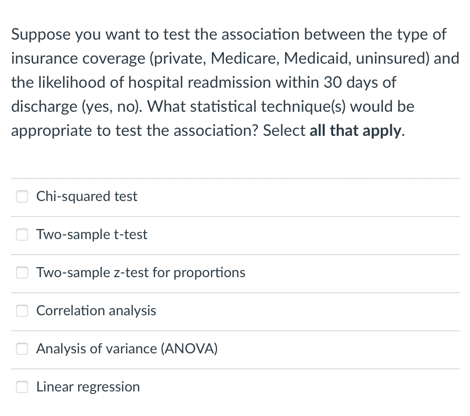Click the "Two-sample t-test" option text

coord(92,235)
